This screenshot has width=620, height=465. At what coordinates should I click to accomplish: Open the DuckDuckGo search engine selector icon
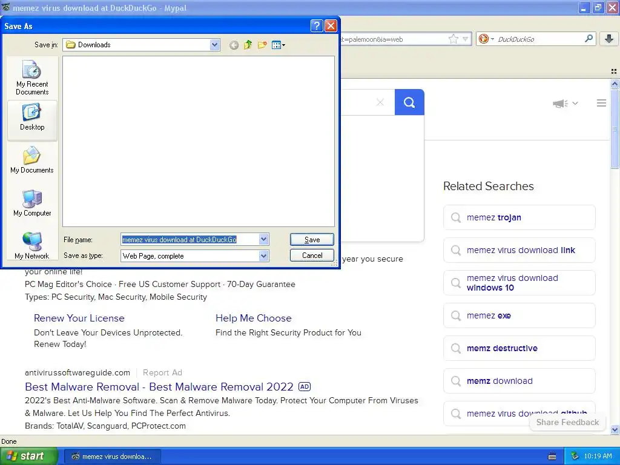pyautogui.click(x=486, y=39)
